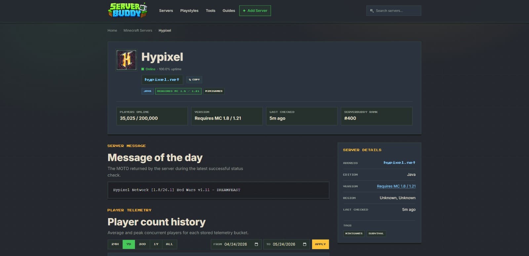Open the ServerBuddy logo home link
This screenshot has width=529, height=256.
(128, 10)
